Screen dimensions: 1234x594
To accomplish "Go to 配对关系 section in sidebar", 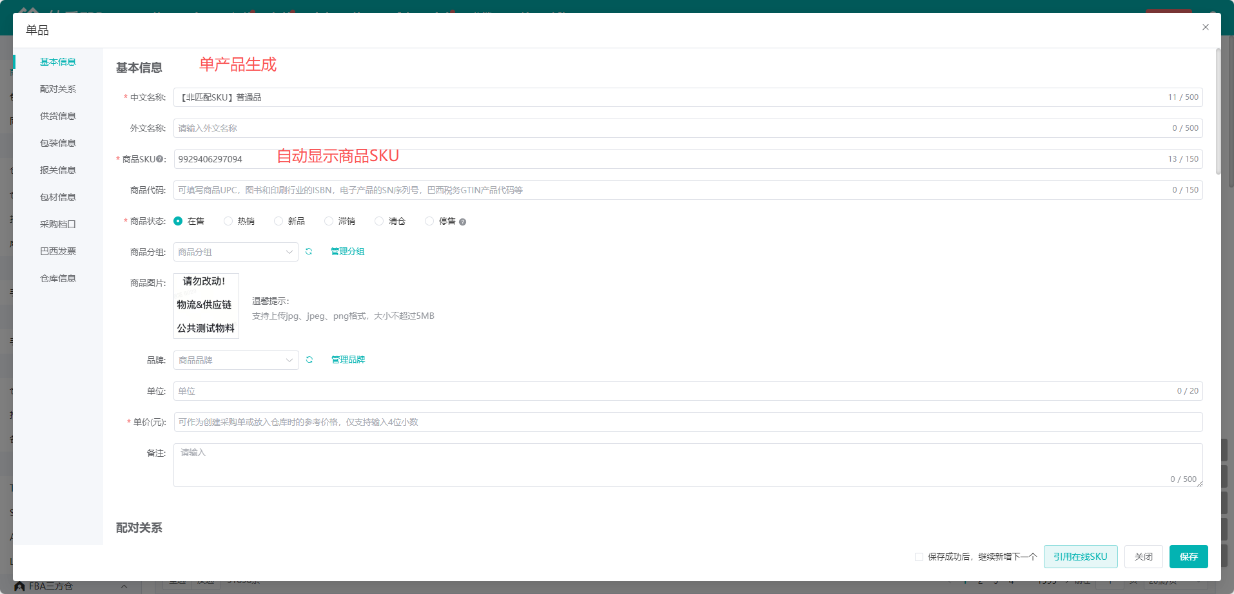I will [x=58, y=89].
